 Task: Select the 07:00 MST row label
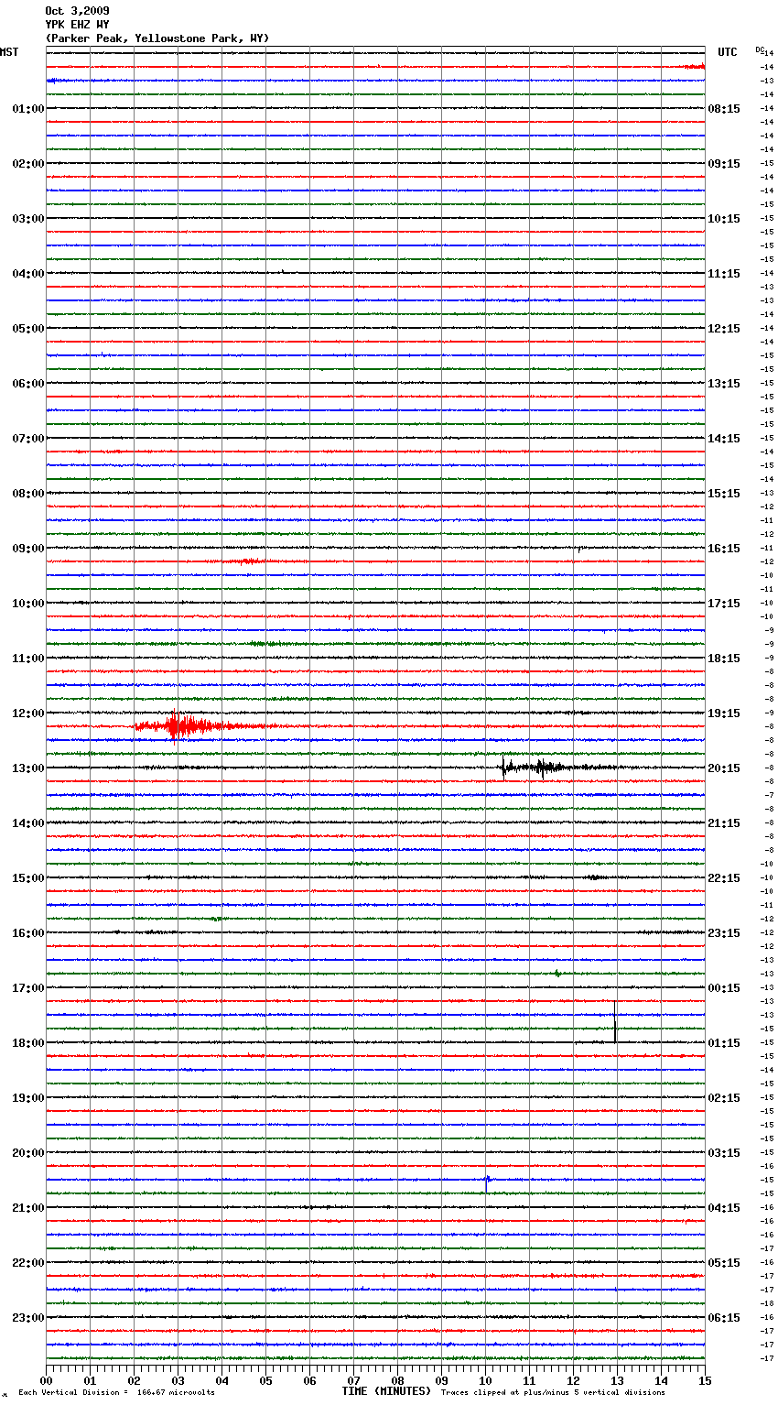[x=27, y=439]
